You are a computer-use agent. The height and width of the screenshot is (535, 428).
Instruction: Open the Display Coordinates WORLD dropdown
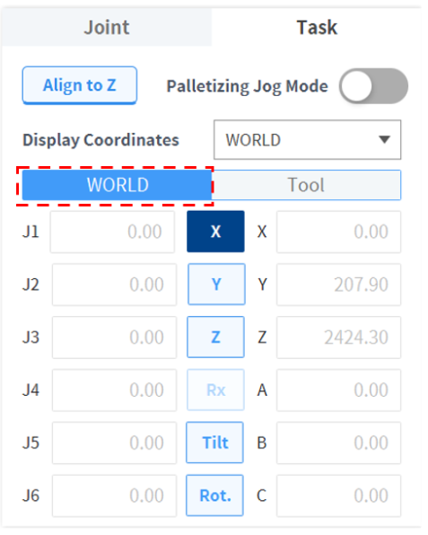click(x=307, y=139)
